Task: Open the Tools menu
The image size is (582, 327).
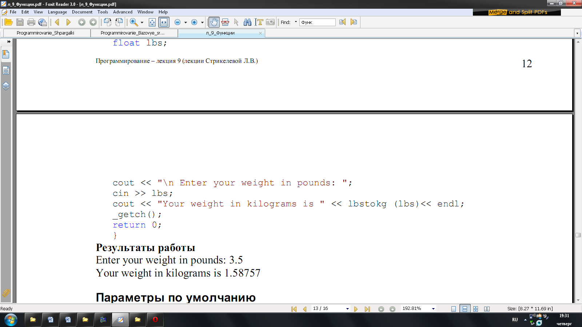Action: click(x=103, y=12)
